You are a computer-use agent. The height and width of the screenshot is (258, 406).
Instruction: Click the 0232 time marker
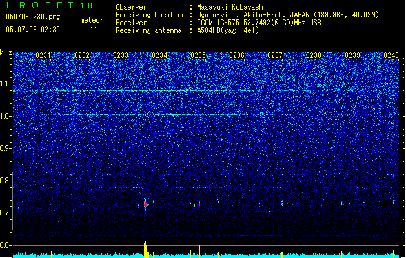coord(82,55)
